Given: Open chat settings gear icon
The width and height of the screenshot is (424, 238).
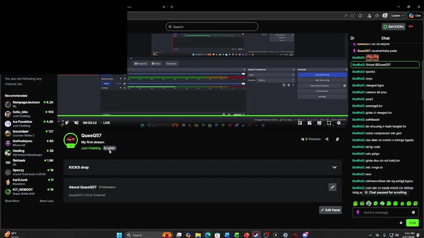Looking at the screenshot, I should (x=401, y=223).
